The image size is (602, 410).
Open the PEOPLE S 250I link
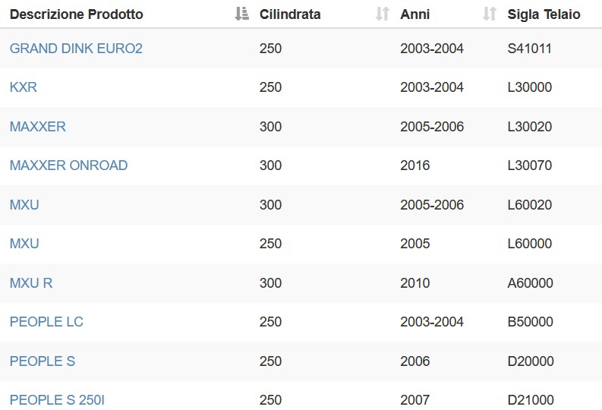pos(57,400)
